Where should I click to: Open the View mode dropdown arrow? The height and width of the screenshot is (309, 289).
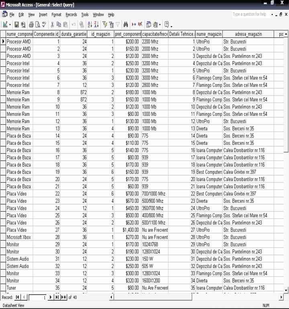tap(10, 25)
